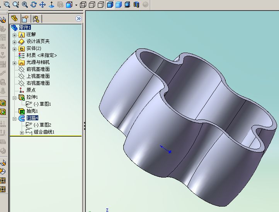Select 实体(2) folder label
This screenshot has height=212, width=279.
[x=34, y=48]
